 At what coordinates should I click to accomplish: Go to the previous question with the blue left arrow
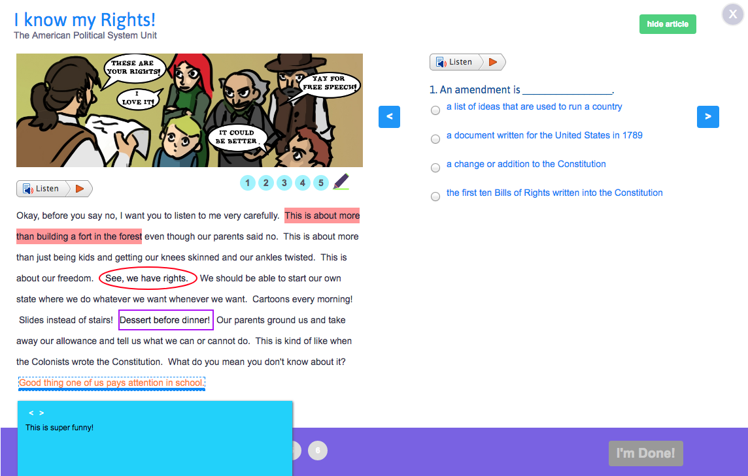tap(389, 117)
